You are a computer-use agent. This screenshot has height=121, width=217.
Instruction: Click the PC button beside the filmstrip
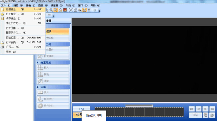(x=82, y=109)
